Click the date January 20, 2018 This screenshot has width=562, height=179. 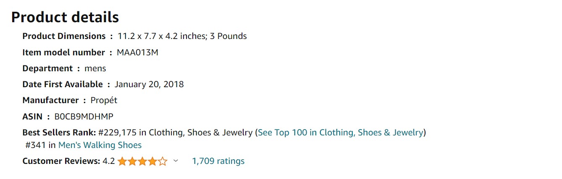pos(149,84)
